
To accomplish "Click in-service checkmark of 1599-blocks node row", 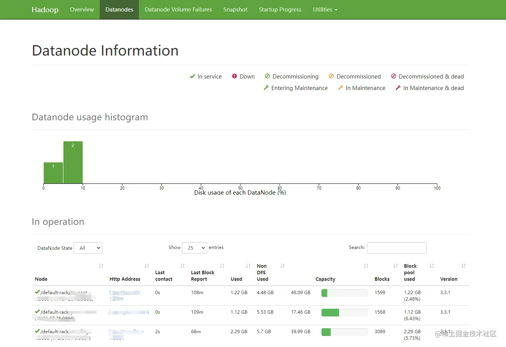I will pyautogui.click(x=37, y=292).
